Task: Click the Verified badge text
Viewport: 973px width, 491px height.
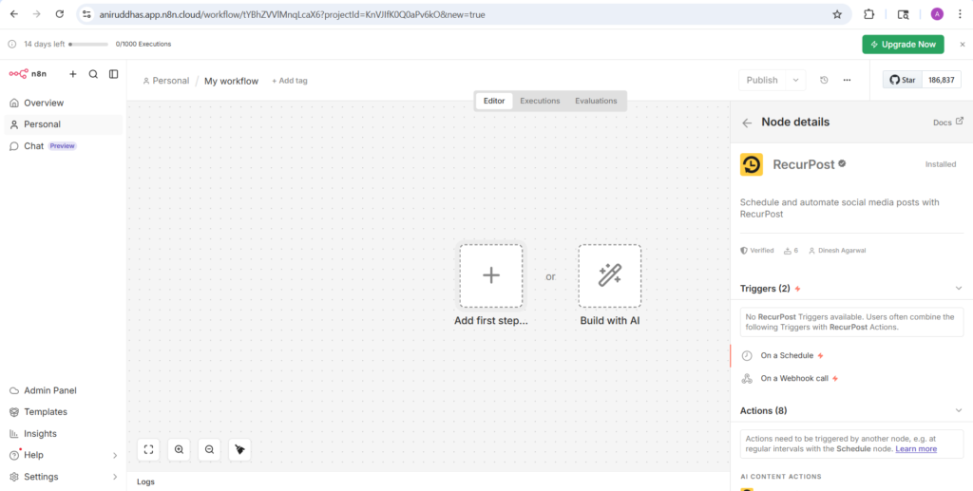Action: pos(762,251)
